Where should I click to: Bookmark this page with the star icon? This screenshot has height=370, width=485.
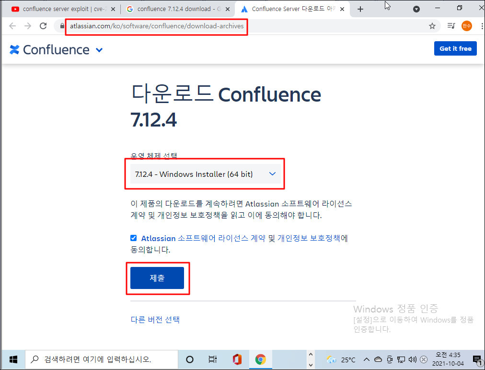pos(432,26)
